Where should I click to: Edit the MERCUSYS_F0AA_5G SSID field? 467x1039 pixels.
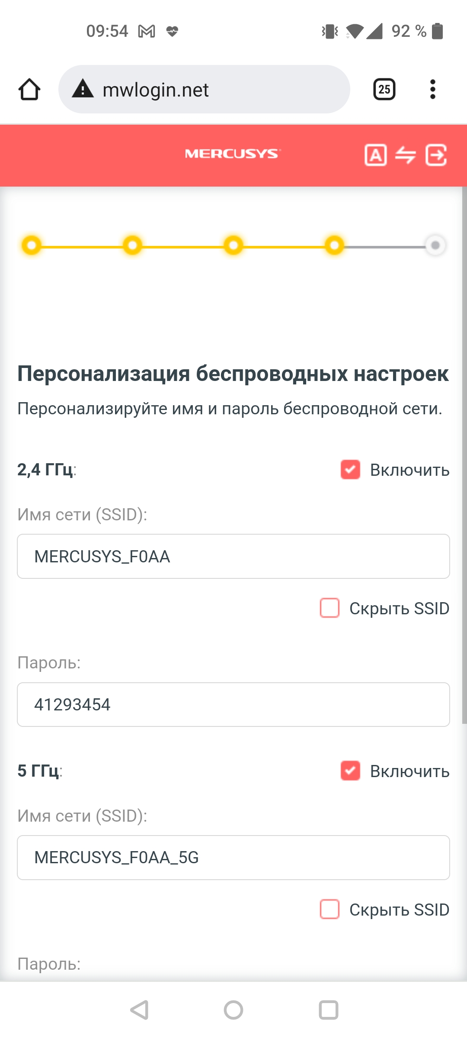coord(233,858)
